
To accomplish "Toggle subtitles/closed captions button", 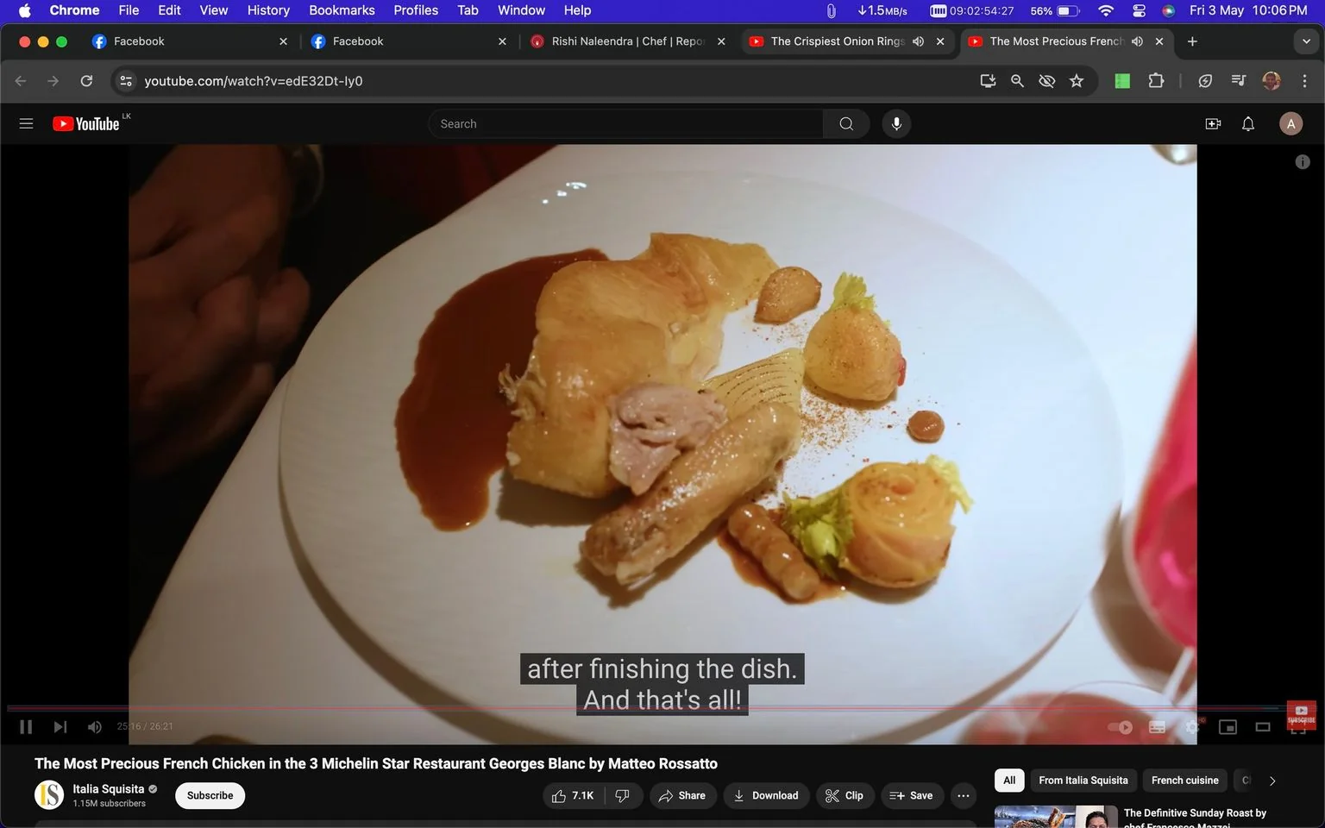I will [x=1158, y=727].
